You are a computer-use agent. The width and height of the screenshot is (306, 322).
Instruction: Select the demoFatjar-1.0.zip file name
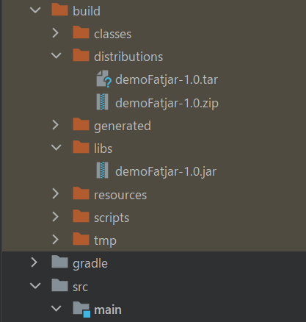tap(167, 103)
